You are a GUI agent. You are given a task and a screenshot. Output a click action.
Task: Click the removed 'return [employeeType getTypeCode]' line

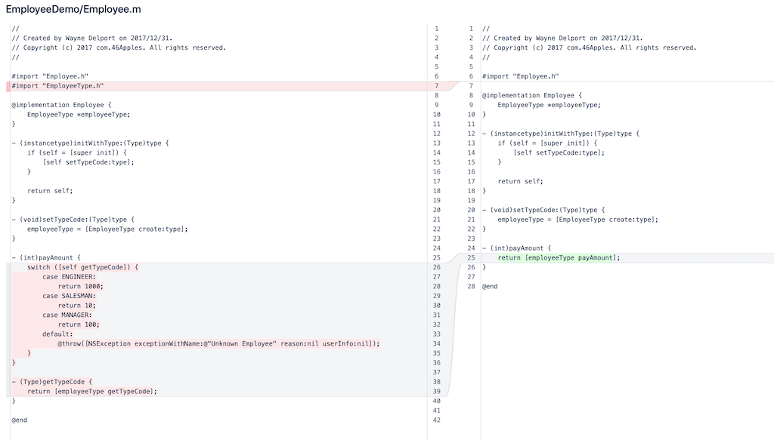pos(91,391)
